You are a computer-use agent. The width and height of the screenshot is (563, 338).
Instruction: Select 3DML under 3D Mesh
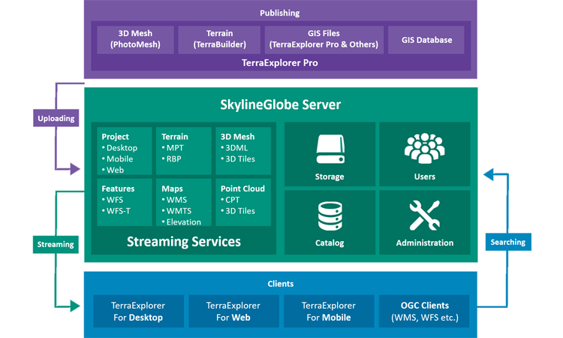click(x=236, y=148)
